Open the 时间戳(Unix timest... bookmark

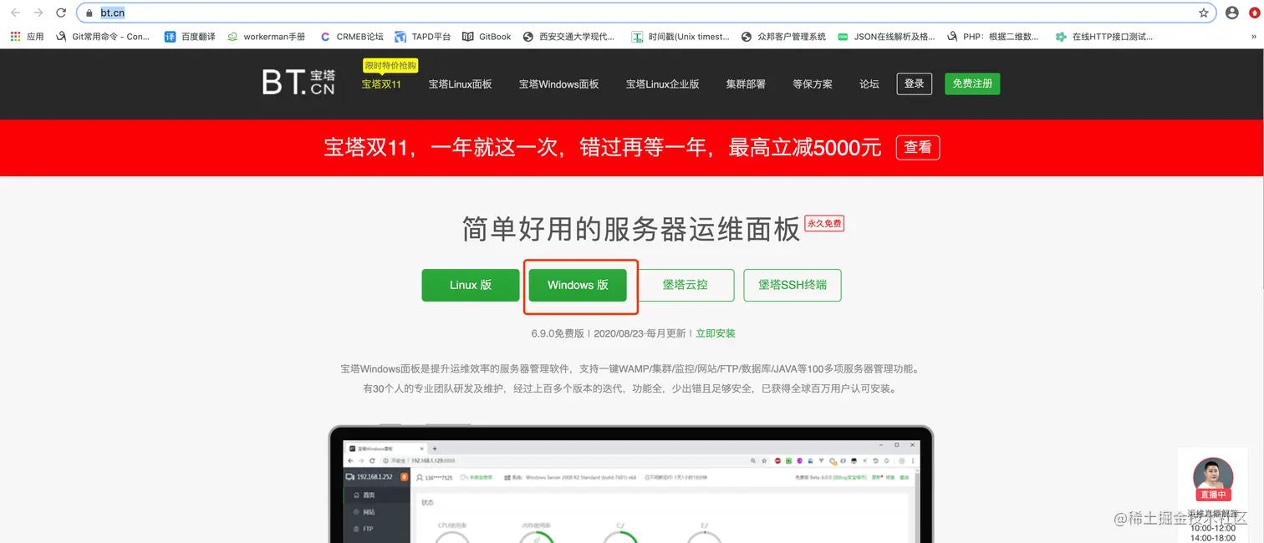[680, 37]
